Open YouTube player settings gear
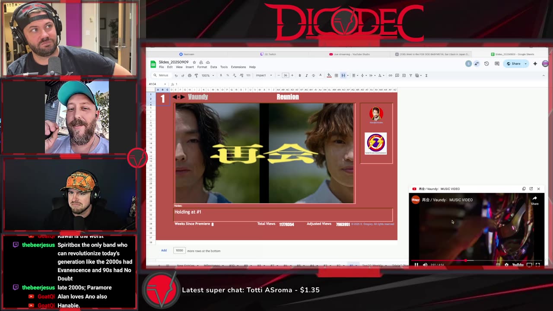Screen dimensions: 553x311 [506, 265]
